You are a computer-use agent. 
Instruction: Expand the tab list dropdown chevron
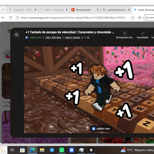(x=3, y=10)
